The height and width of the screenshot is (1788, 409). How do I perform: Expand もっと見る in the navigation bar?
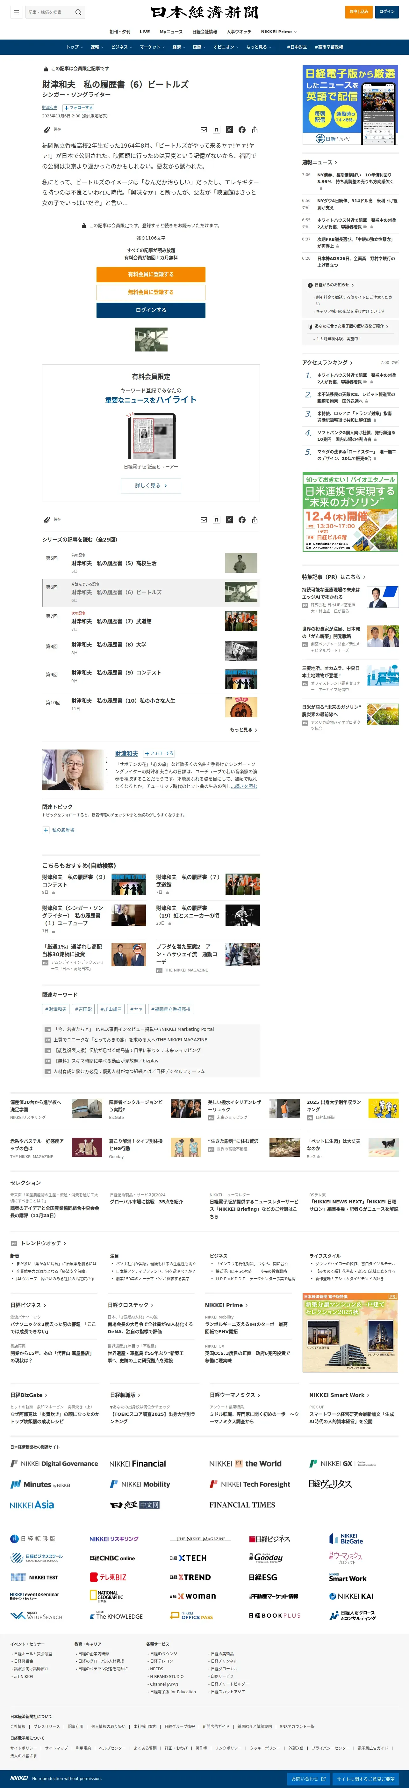click(x=259, y=47)
